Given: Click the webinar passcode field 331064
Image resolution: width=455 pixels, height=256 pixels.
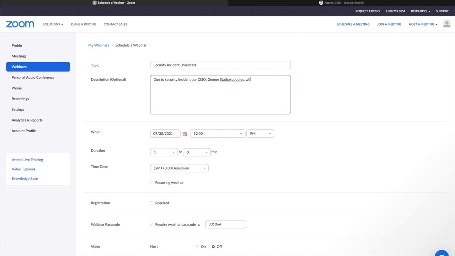Looking at the screenshot, I should click(x=226, y=224).
